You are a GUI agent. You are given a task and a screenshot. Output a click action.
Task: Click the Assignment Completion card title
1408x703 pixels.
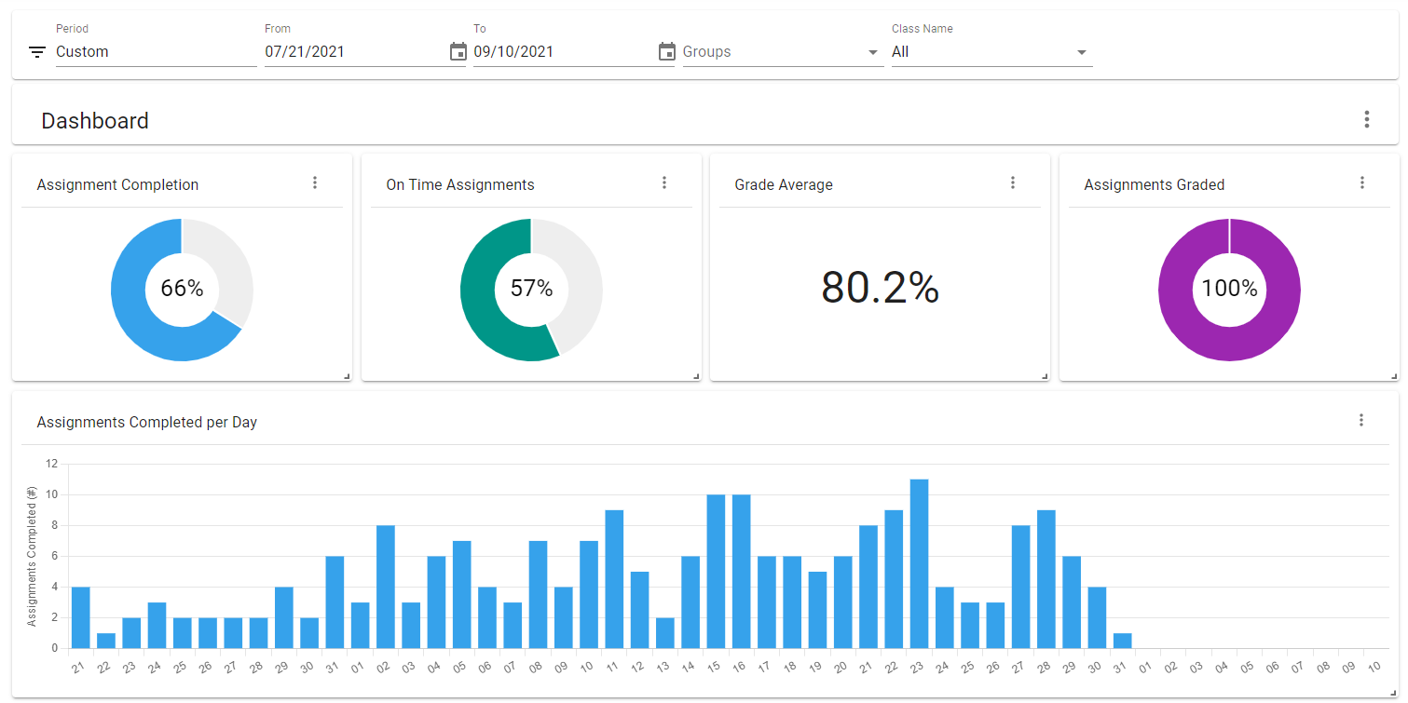[x=117, y=185]
